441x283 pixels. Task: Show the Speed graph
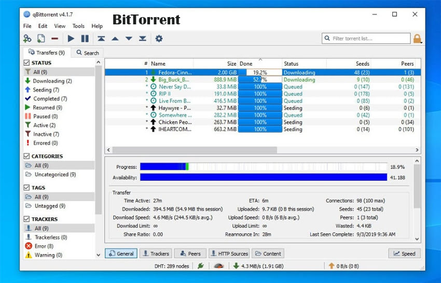tap(405, 253)
